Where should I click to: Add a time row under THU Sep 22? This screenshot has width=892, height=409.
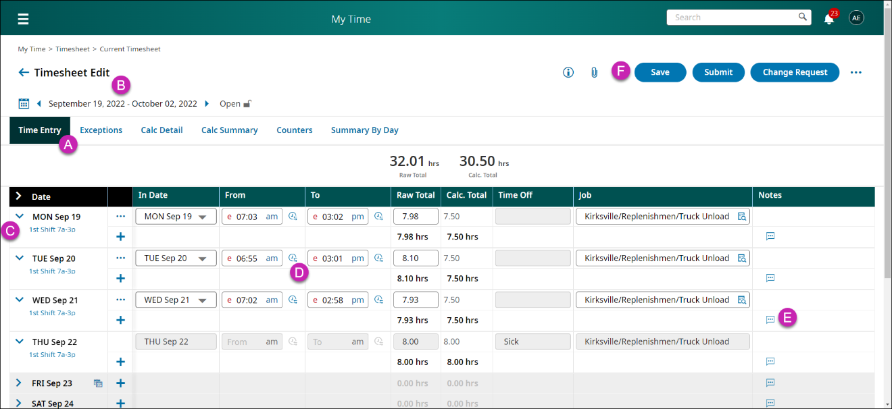click(x=121, y=362)
